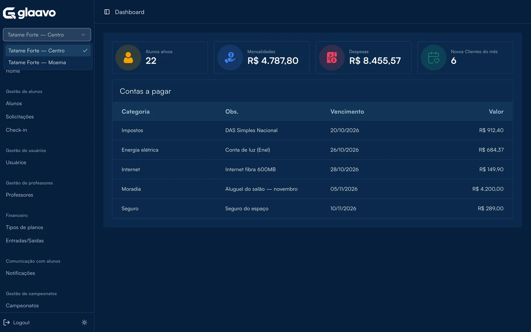
Task: Click the Despesas calculator icon
Action: (332, 57)
